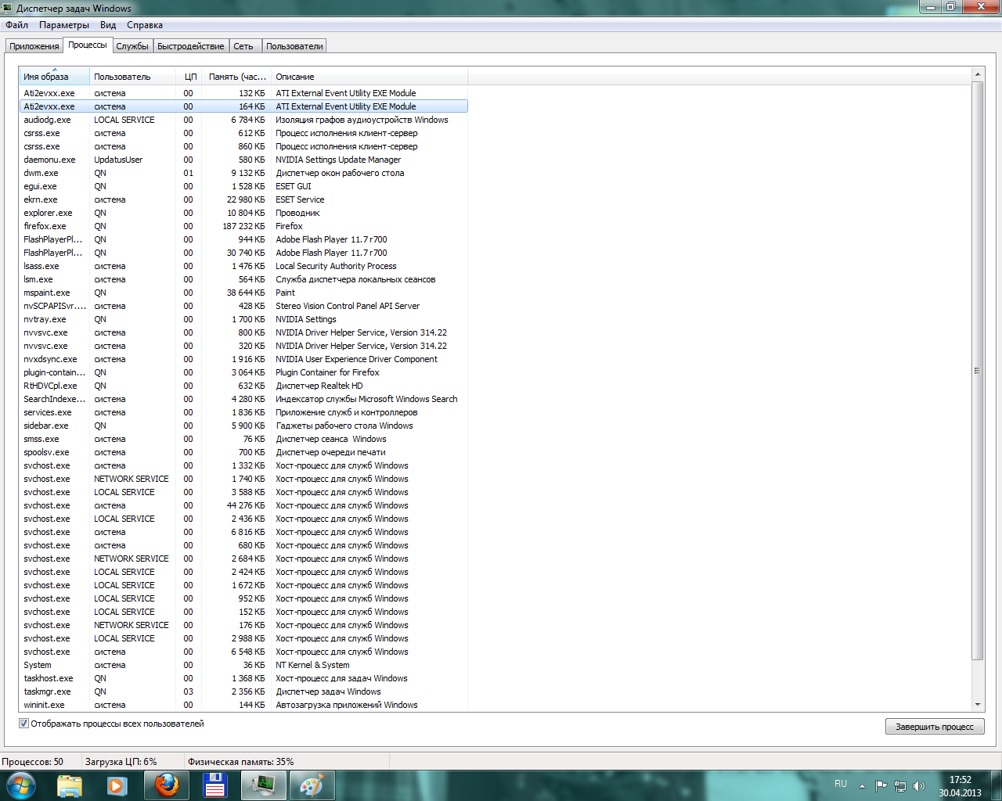This screenshot has width=1002, height=801.
Task: Select the ekrn.exe ESET Service row
Action: pyautogui.click(x=243, y=199)
